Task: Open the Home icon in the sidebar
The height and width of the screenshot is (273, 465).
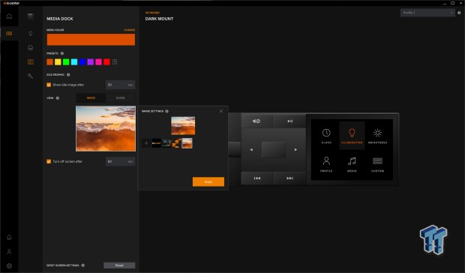Action: 9,16
